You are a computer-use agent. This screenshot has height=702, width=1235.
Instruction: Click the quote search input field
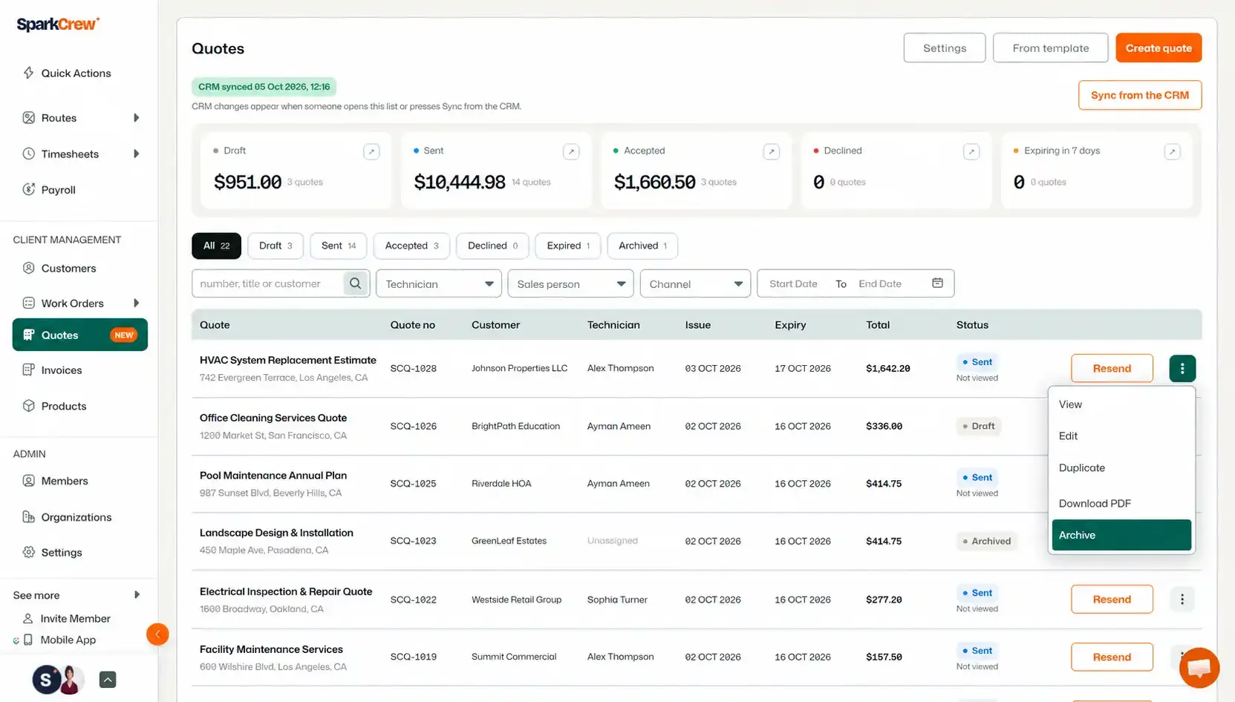click(267, 283)
